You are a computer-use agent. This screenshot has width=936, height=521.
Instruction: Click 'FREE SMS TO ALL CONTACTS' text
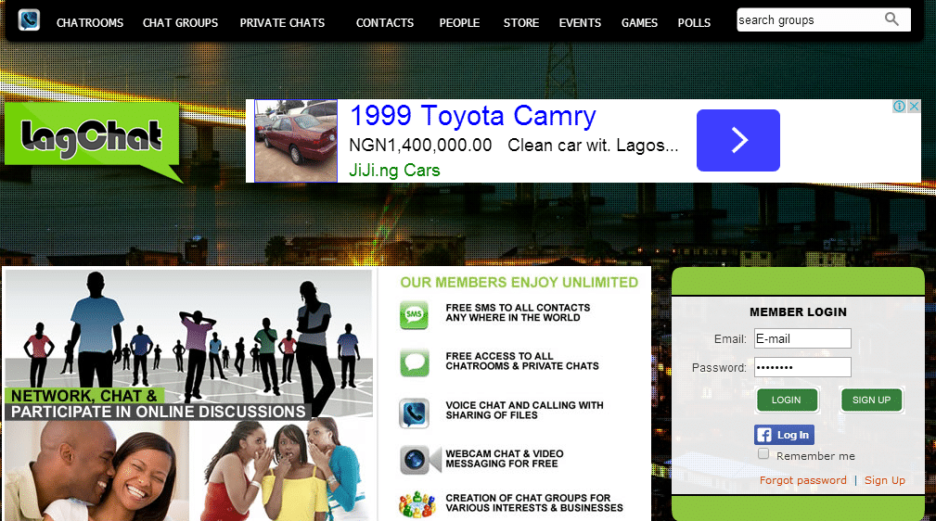point(518,312)
